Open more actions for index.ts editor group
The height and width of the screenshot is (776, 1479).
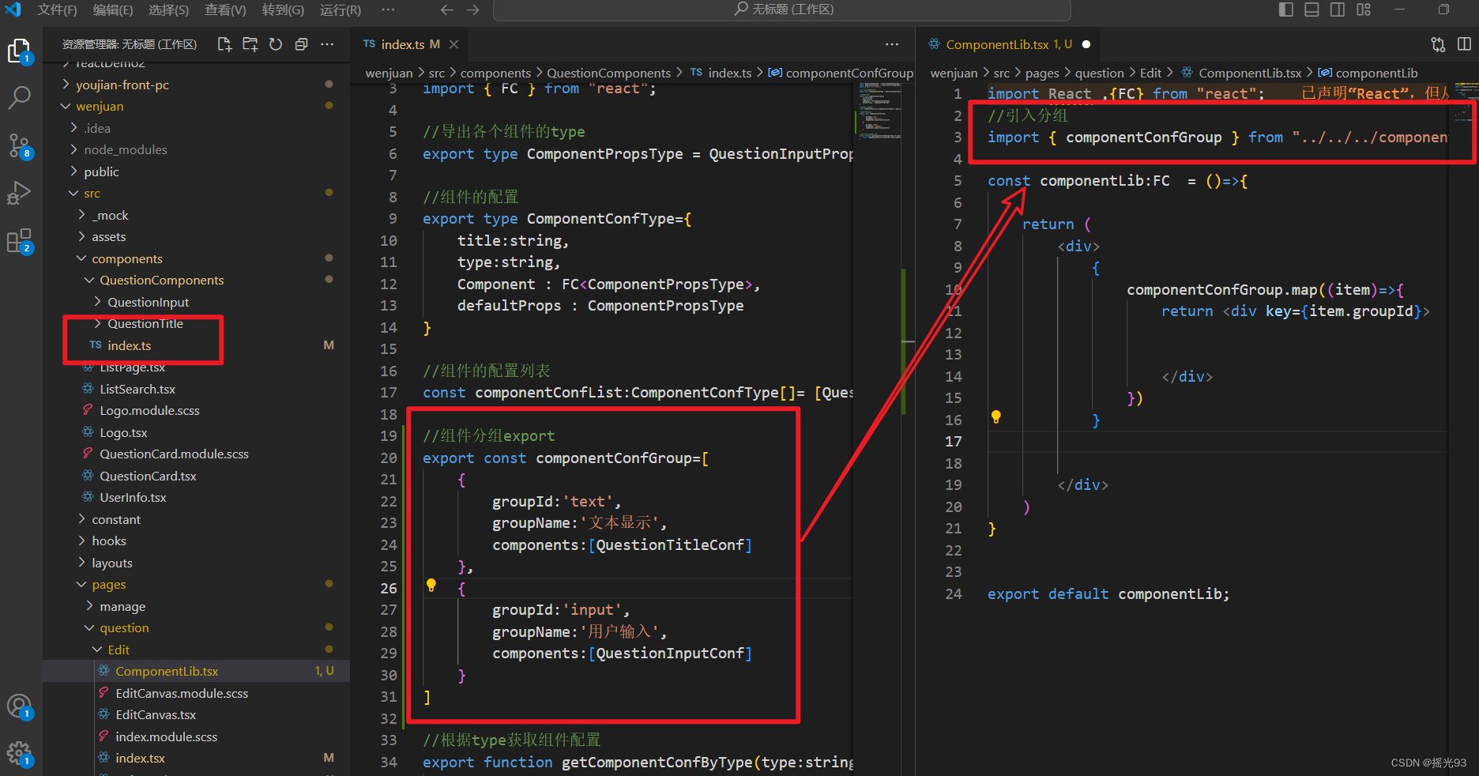click(x=892, y=44)
